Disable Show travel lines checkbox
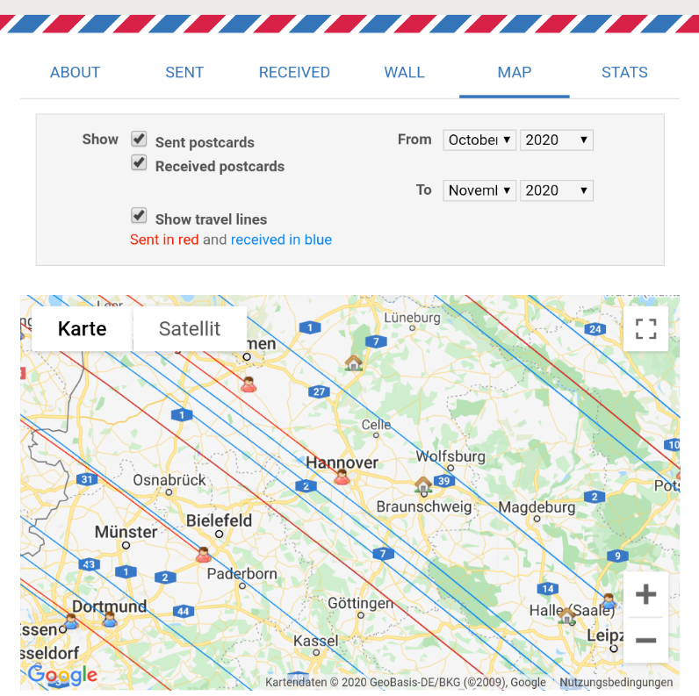699x696 pixels. [x=139, y=216]
